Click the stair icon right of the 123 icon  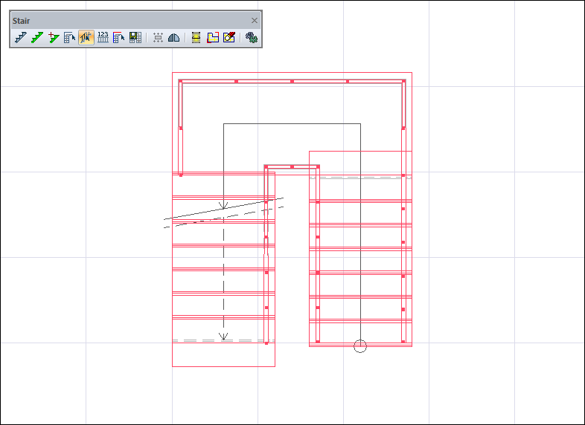click(x=119, y=37)
